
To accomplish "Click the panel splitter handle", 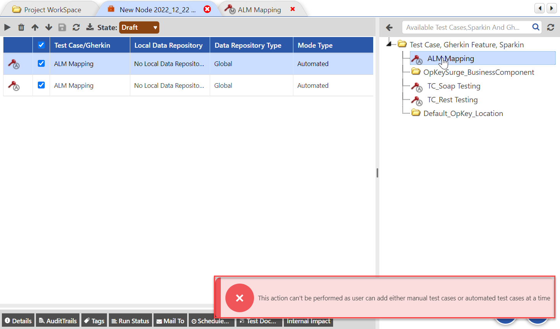I will click(x=377, y=173).
